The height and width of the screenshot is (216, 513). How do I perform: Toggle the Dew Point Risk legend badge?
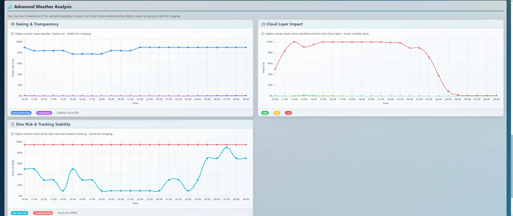[x=20, y=213]
